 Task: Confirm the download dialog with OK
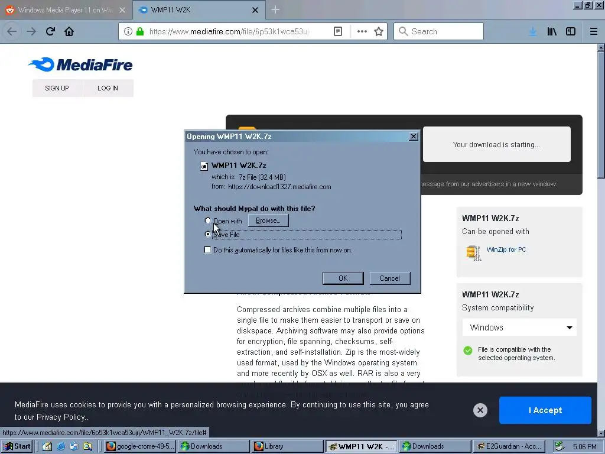coord(343,278)
